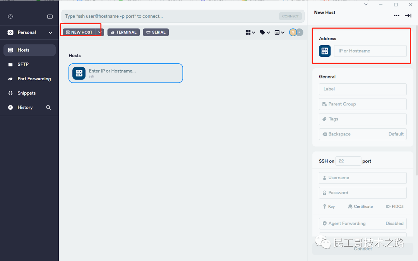Toggle Agent Forwarding setting
Screen dimensions: 418x261
point(363,224)
